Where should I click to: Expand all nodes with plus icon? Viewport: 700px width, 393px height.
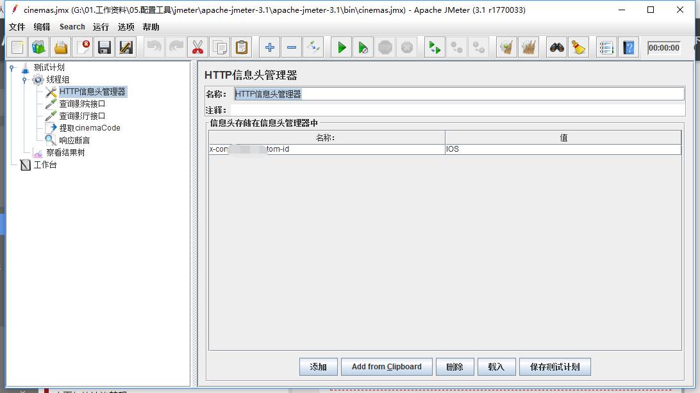(x=270, y=47)
